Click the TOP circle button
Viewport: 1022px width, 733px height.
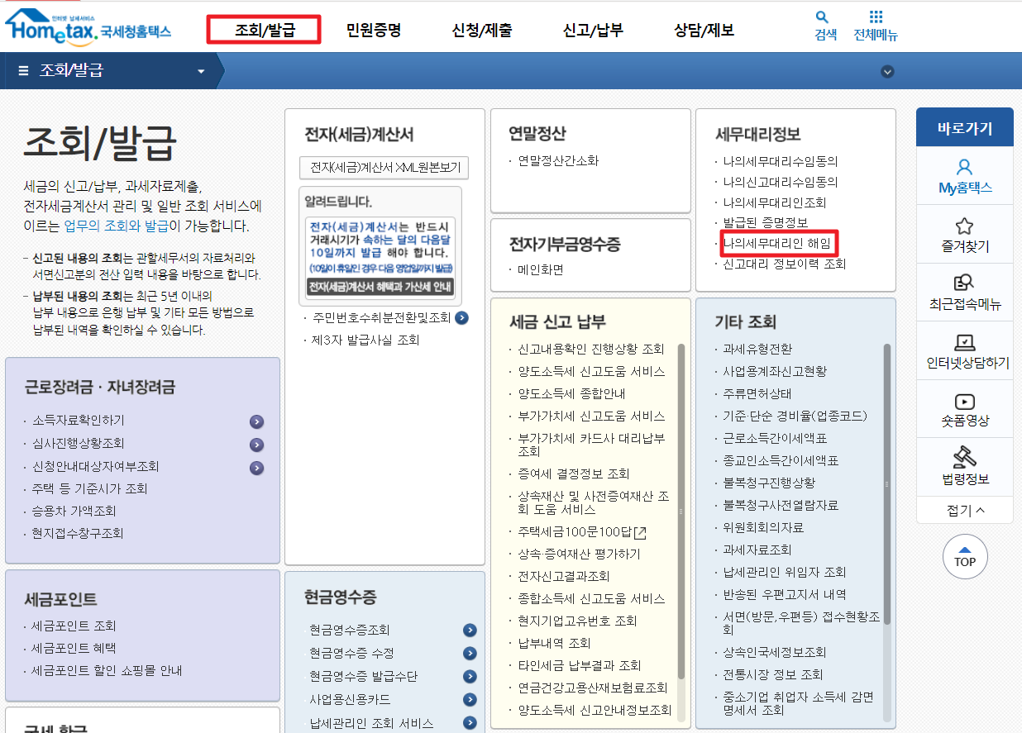coord(964,557)
